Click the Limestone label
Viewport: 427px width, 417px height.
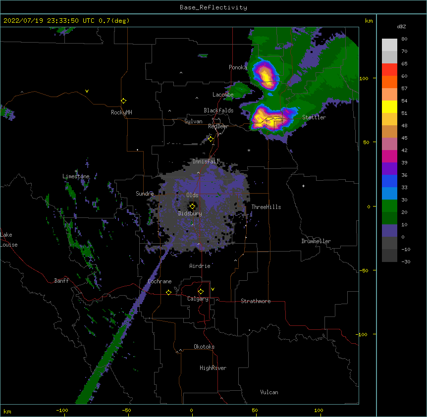point(76,176)
